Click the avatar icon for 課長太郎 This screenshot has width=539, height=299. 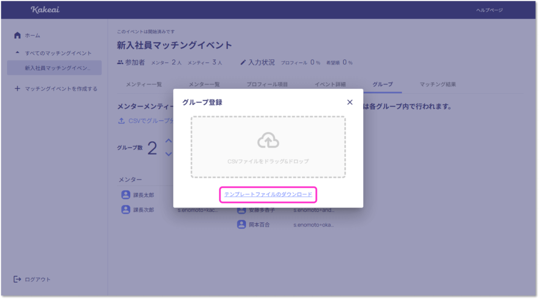(x=126, y=195)
